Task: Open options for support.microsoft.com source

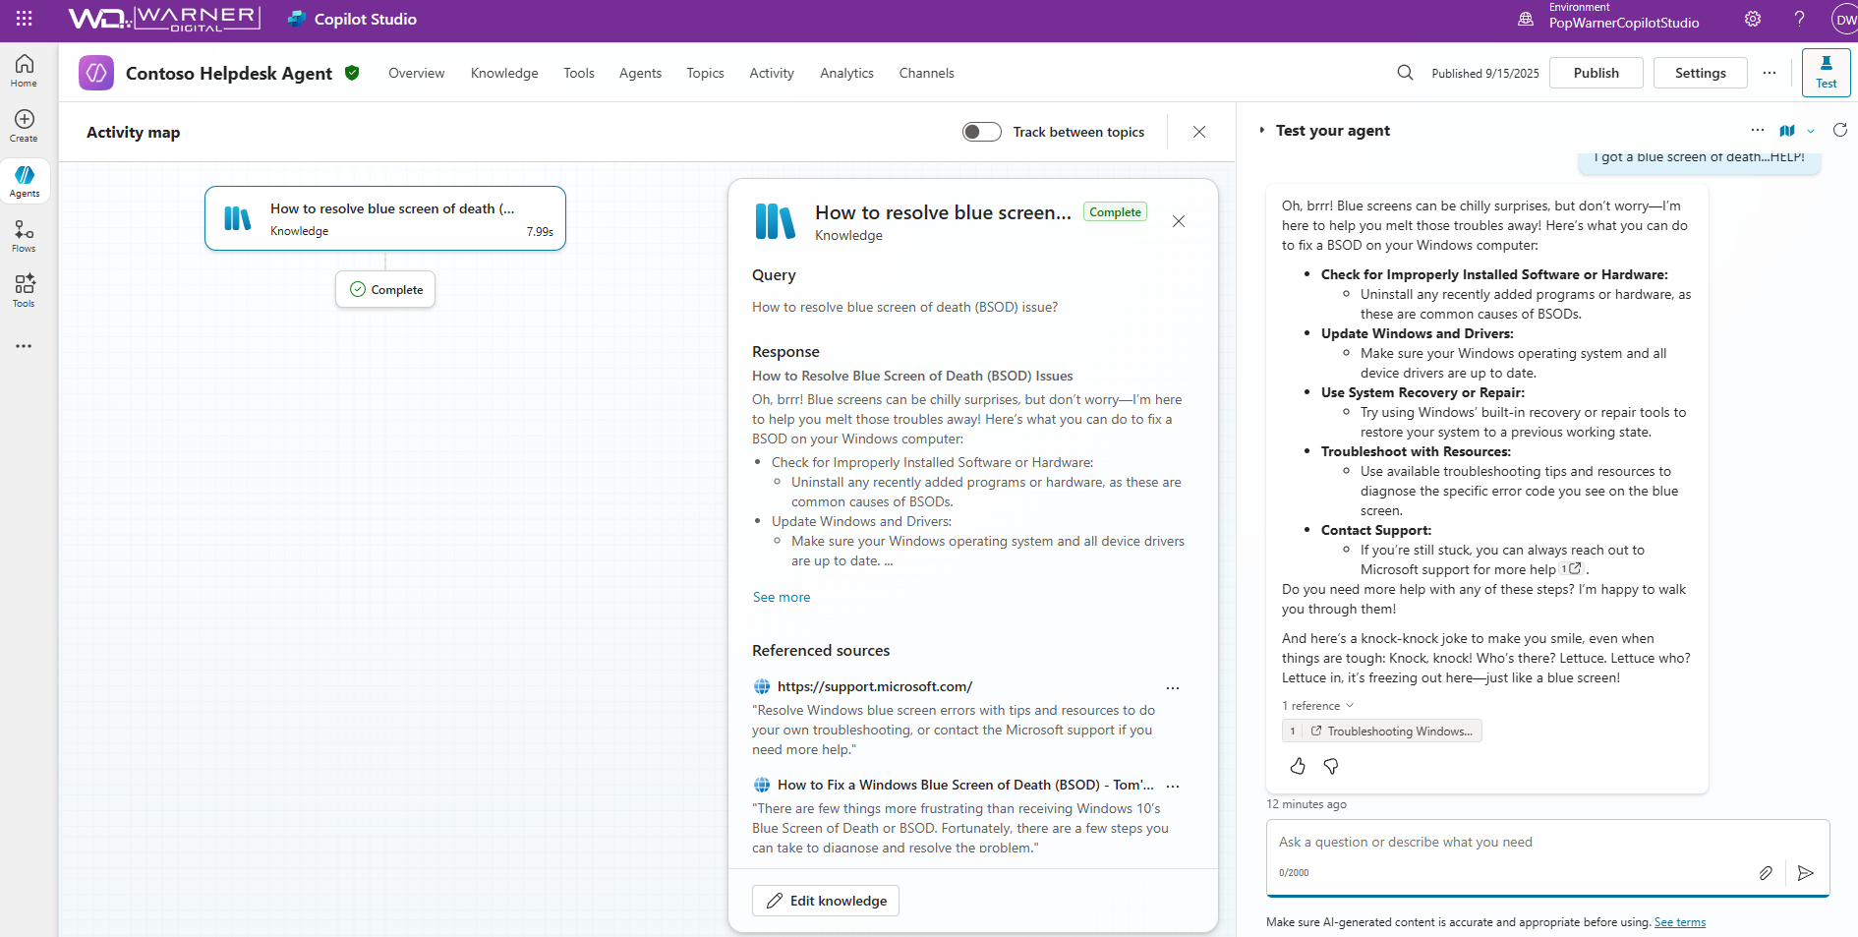Action: (x=1173, y=688)
